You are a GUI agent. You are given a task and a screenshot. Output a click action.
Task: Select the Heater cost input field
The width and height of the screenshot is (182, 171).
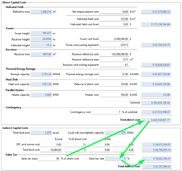pyautogui.click(x=114, y=95)
